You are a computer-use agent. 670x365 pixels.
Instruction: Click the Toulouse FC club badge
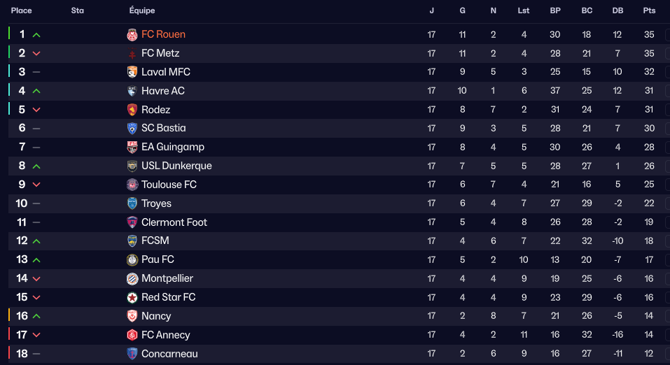(x=132, y=185)
